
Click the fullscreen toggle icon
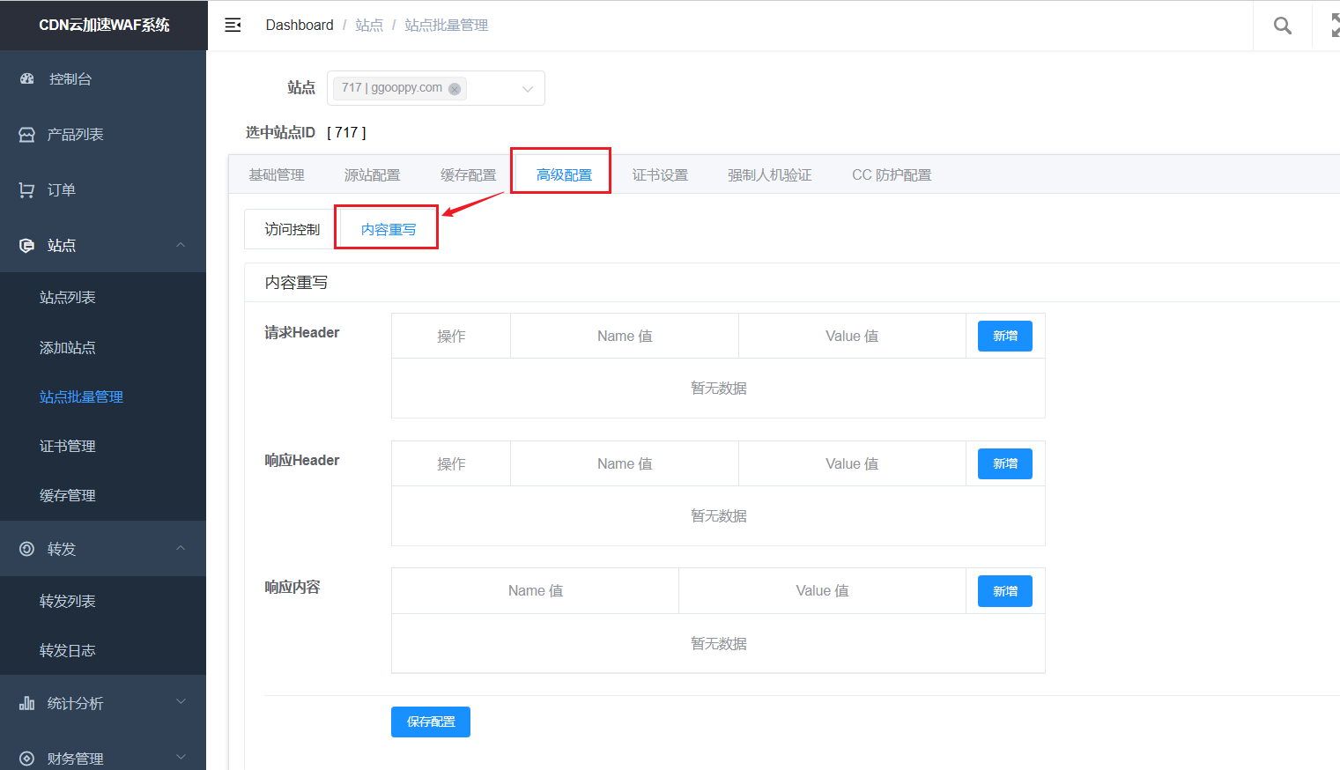click(x=1334, y=26)
